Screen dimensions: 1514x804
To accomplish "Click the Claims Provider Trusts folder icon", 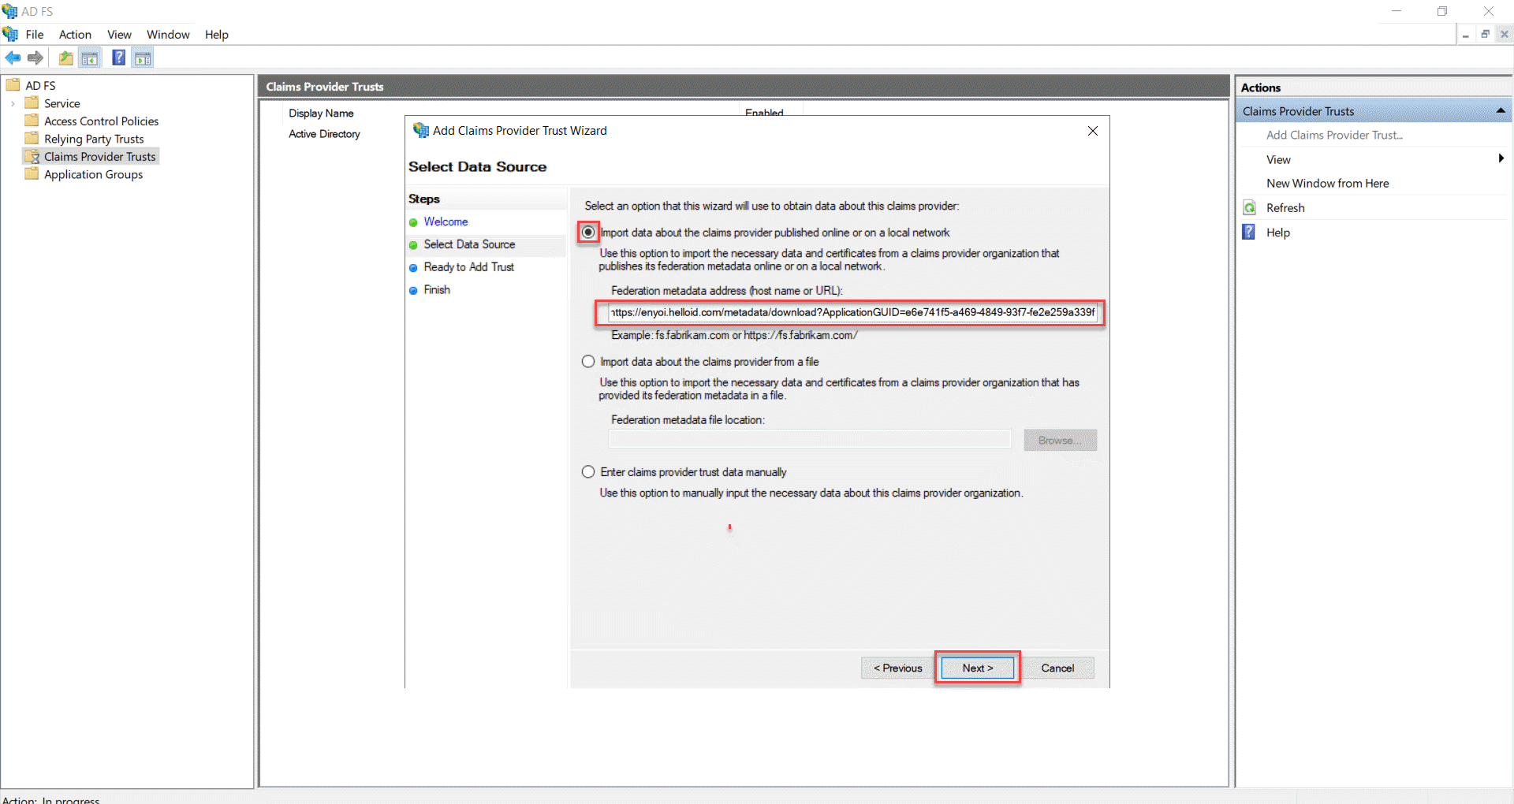I will tap(32, 156).
